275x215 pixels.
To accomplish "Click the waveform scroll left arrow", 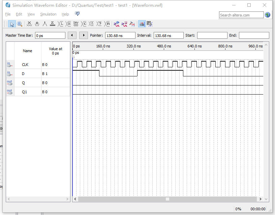I will point(75,199).
